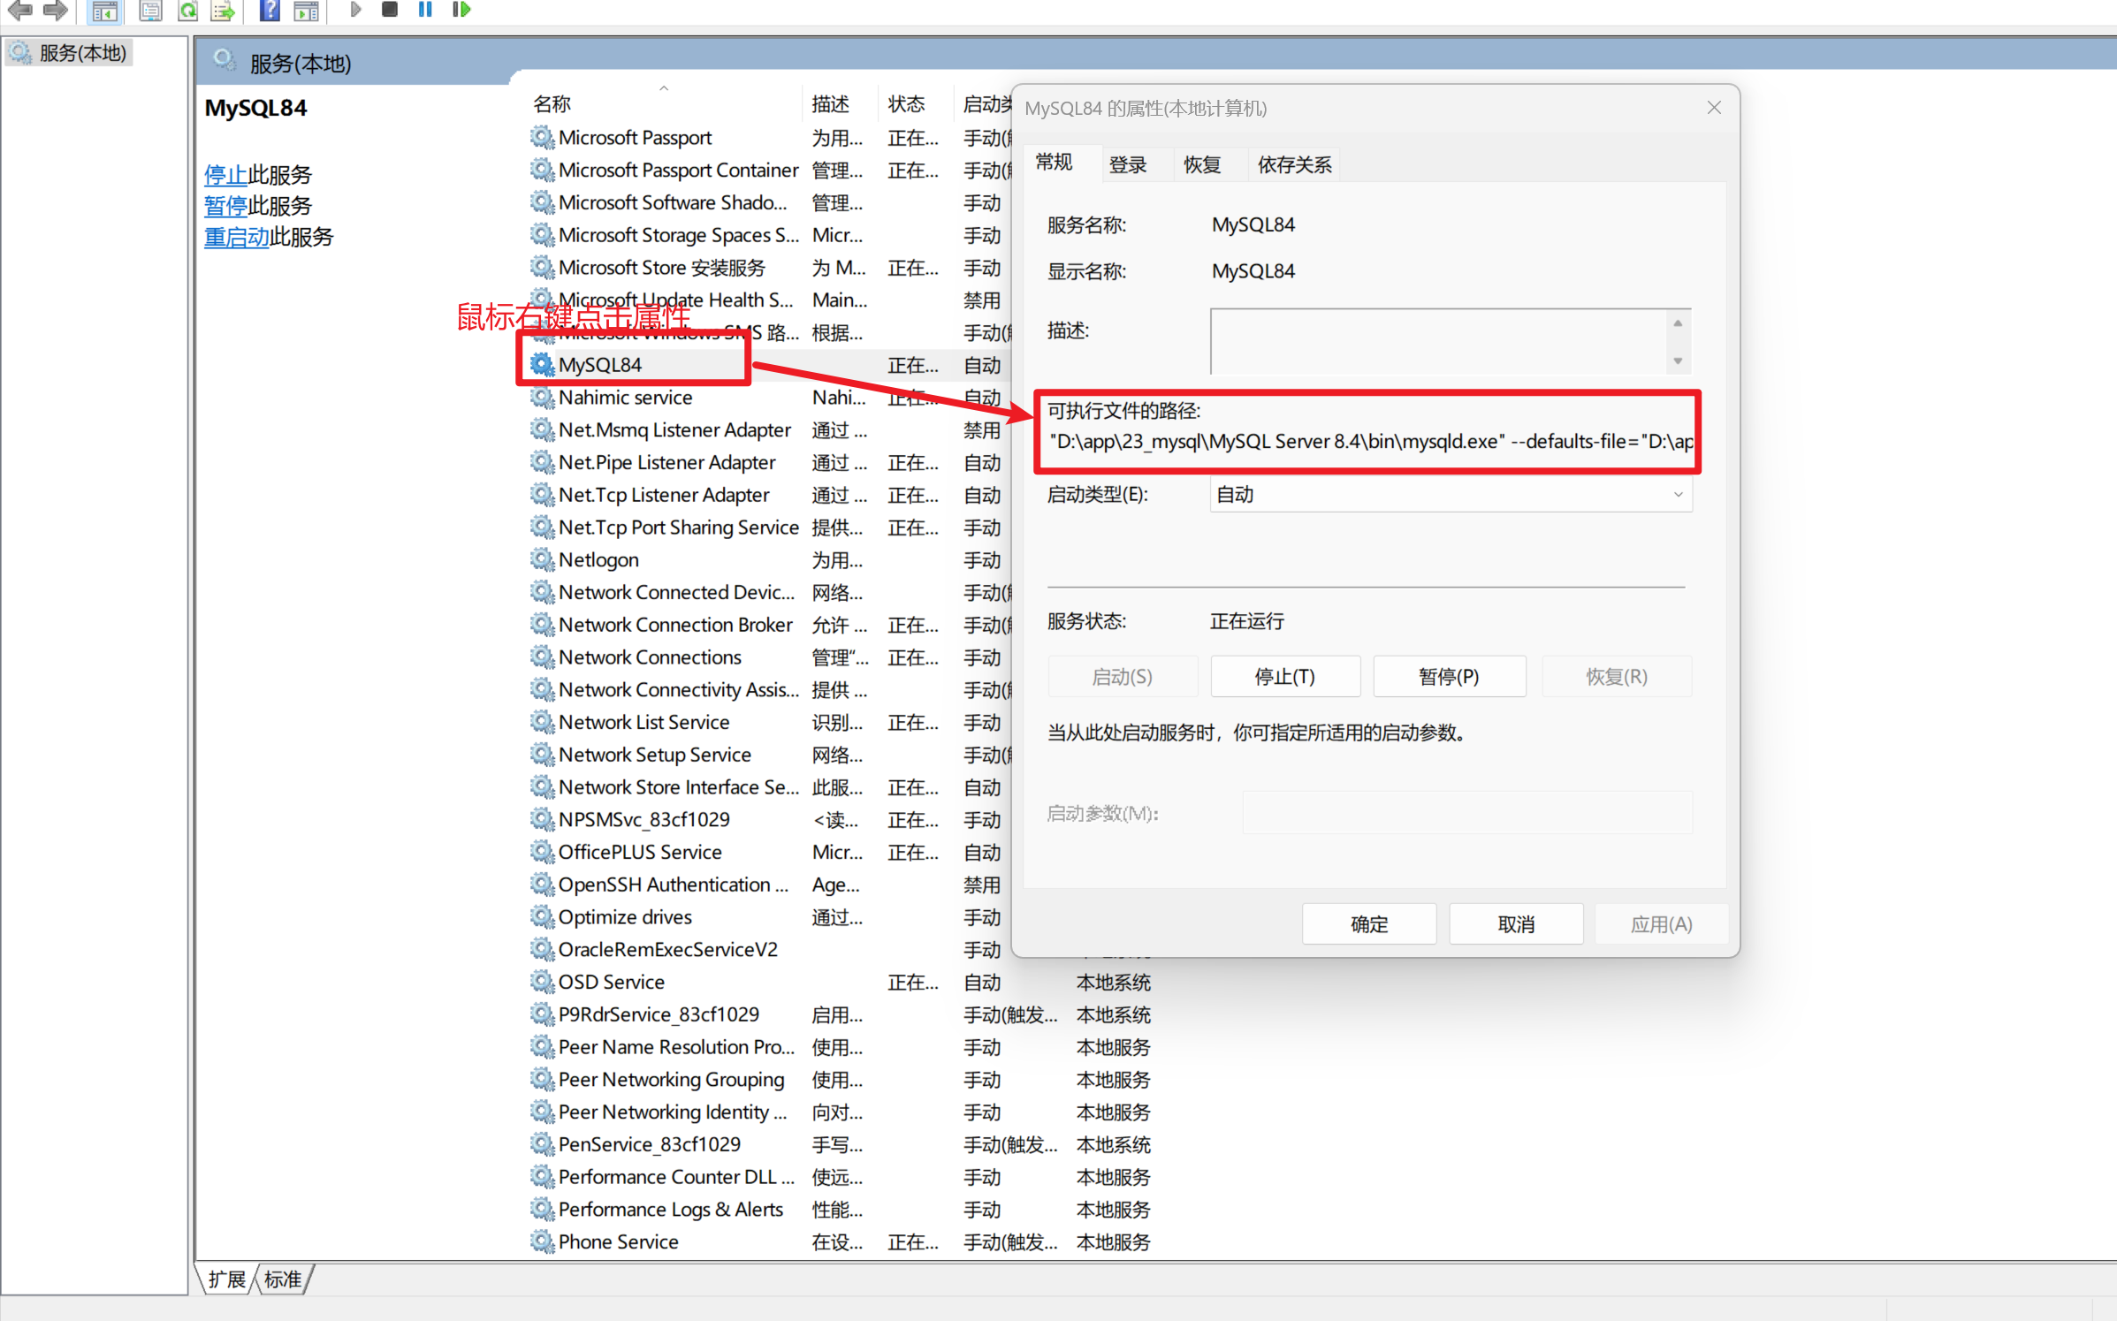Click the Export List toolbar icon

coord(223,11)
